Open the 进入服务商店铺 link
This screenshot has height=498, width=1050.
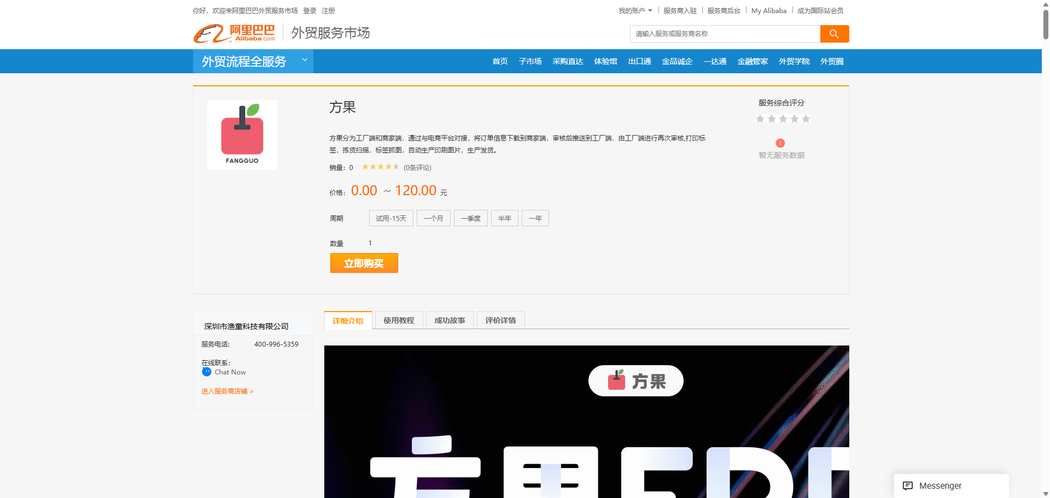tap(227, 391)
